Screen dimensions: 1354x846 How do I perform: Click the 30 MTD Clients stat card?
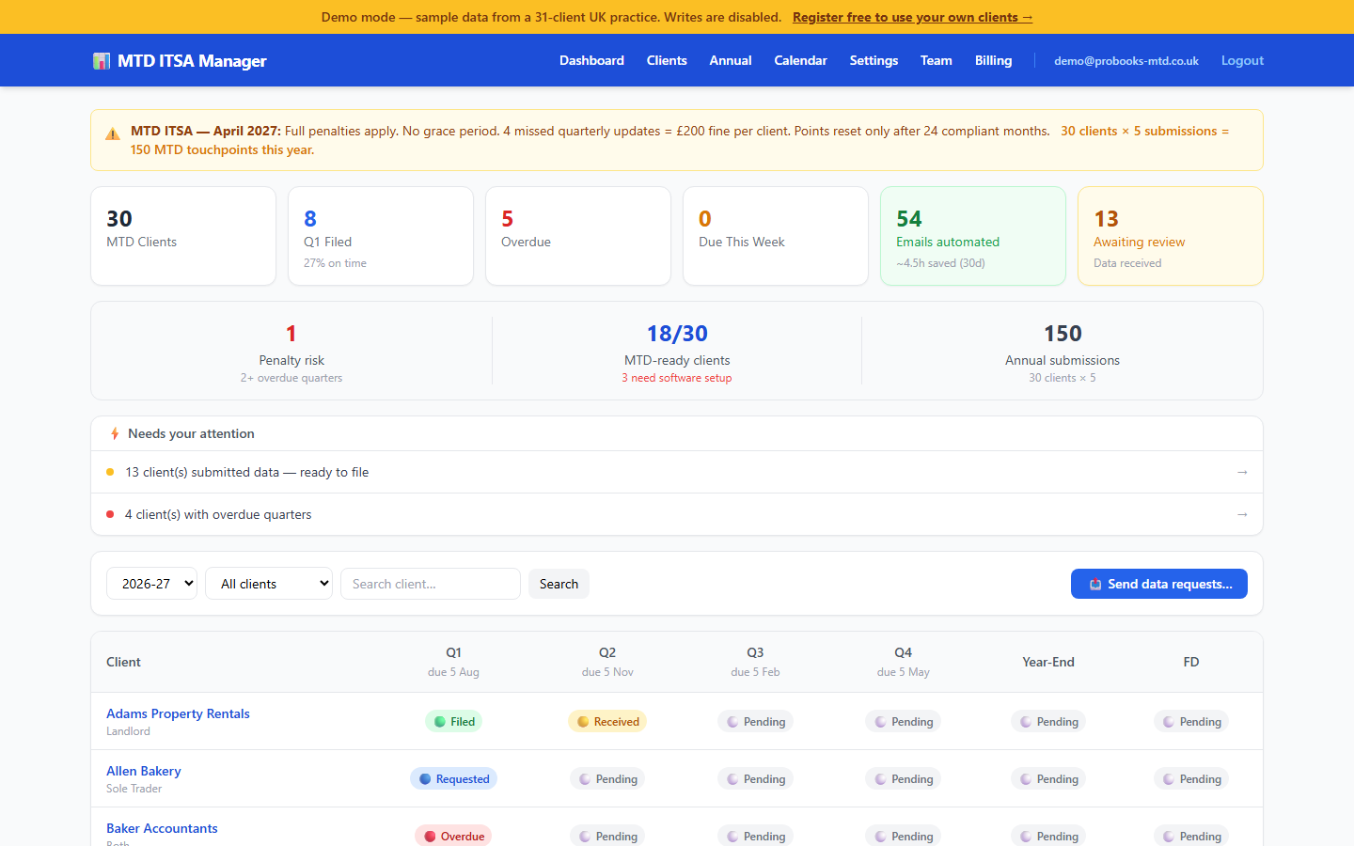pyautogui.click(x=183, y=236)
